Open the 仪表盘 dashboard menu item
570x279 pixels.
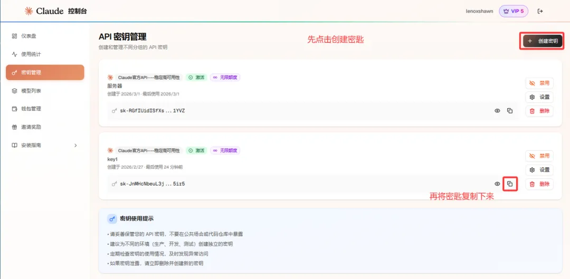[45, 36]
